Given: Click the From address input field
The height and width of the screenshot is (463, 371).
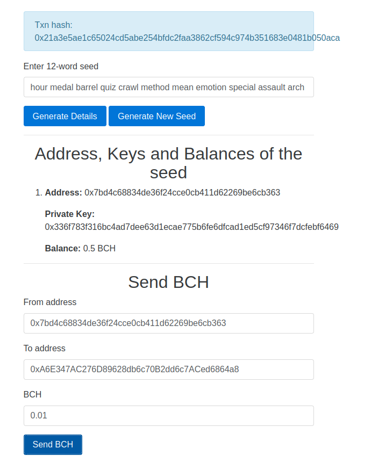Looking at the screenshot, I should [x=168, y=323].
